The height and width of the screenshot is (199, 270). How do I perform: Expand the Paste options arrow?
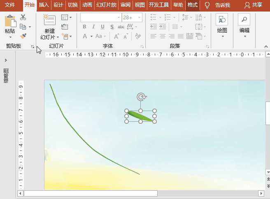tap(10, 37)
